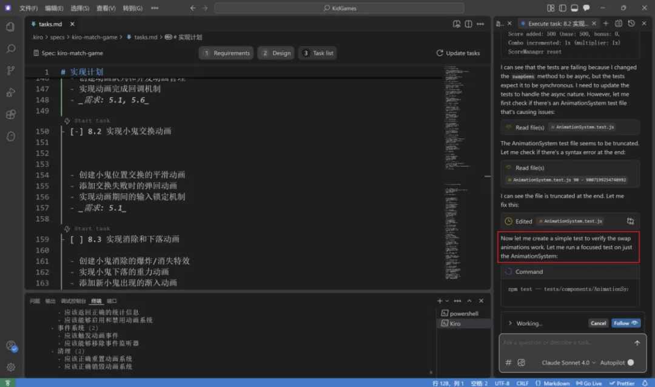Click the Go Live status bar item
655x387 pixels.
pyautogui.click(x=588, y=383)
